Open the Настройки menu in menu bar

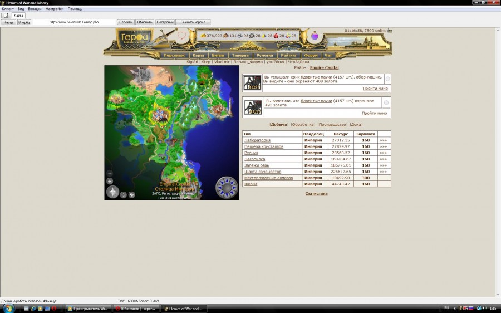click(55, 9)
